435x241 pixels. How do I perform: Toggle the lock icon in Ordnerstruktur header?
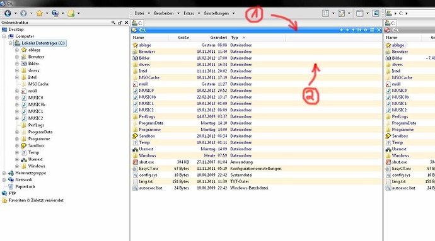tap(120, 23)
